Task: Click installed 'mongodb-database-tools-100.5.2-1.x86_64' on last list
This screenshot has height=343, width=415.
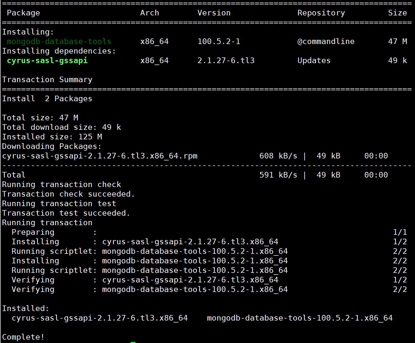Action: point(300,318)
